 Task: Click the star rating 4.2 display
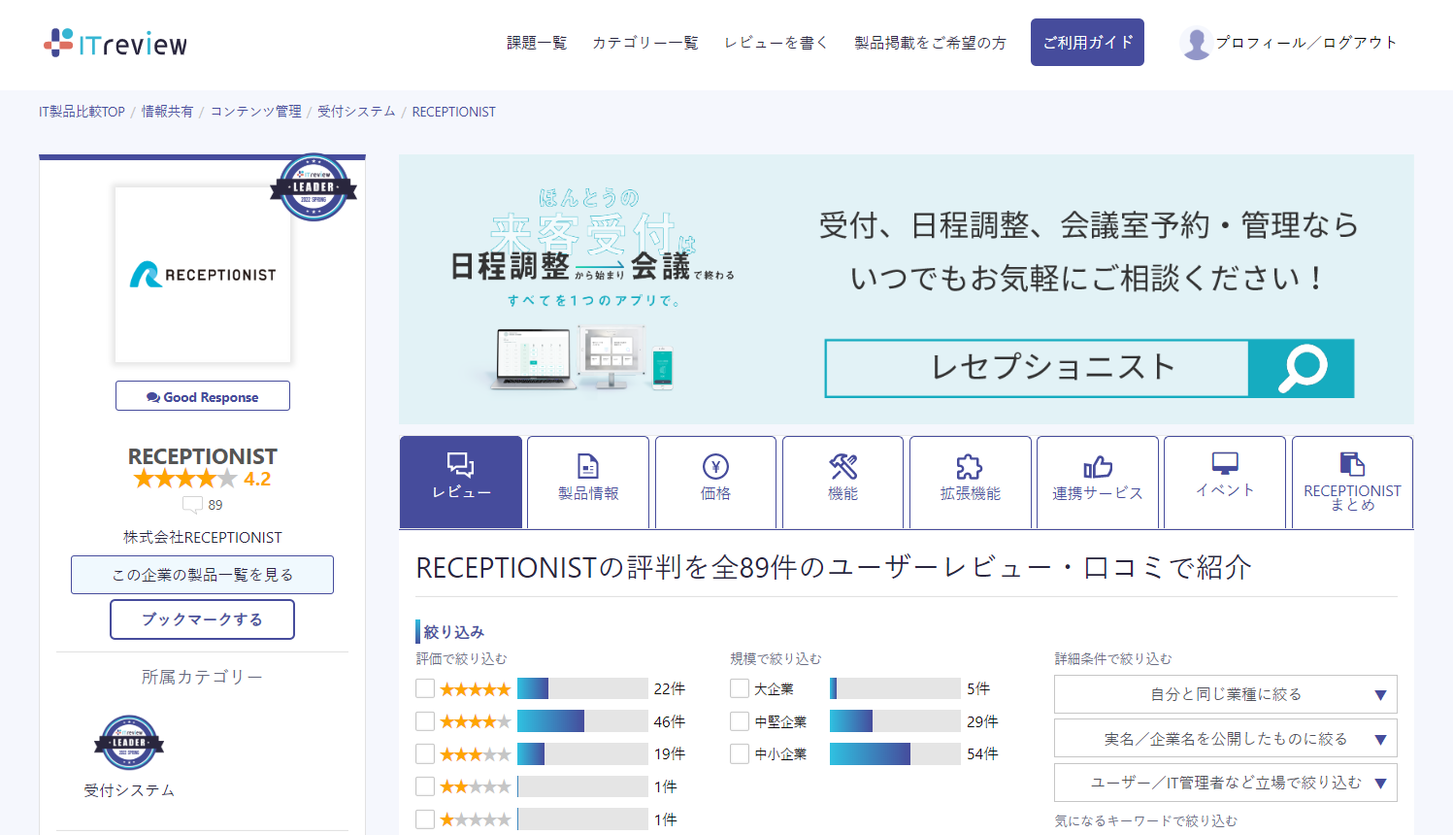click(202, 479)
